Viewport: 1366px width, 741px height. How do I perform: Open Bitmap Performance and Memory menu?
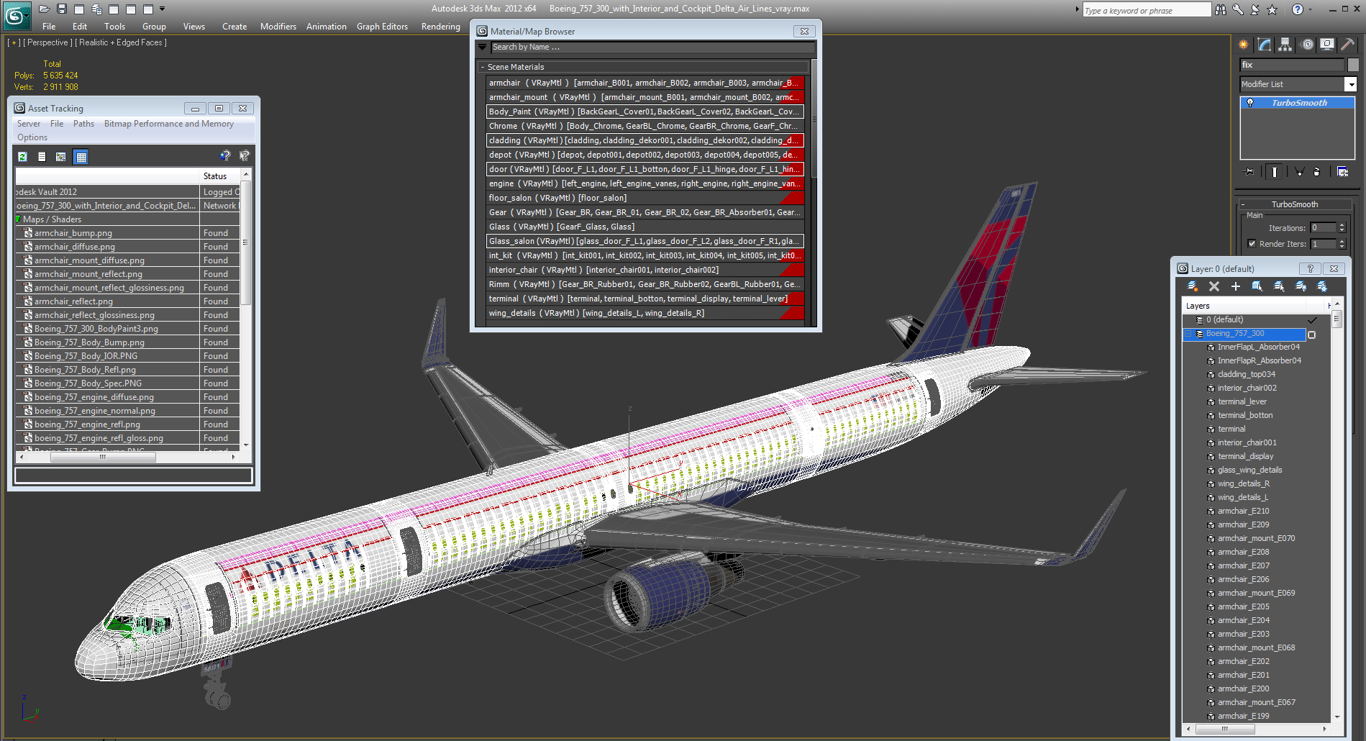(x=169, y=124)
